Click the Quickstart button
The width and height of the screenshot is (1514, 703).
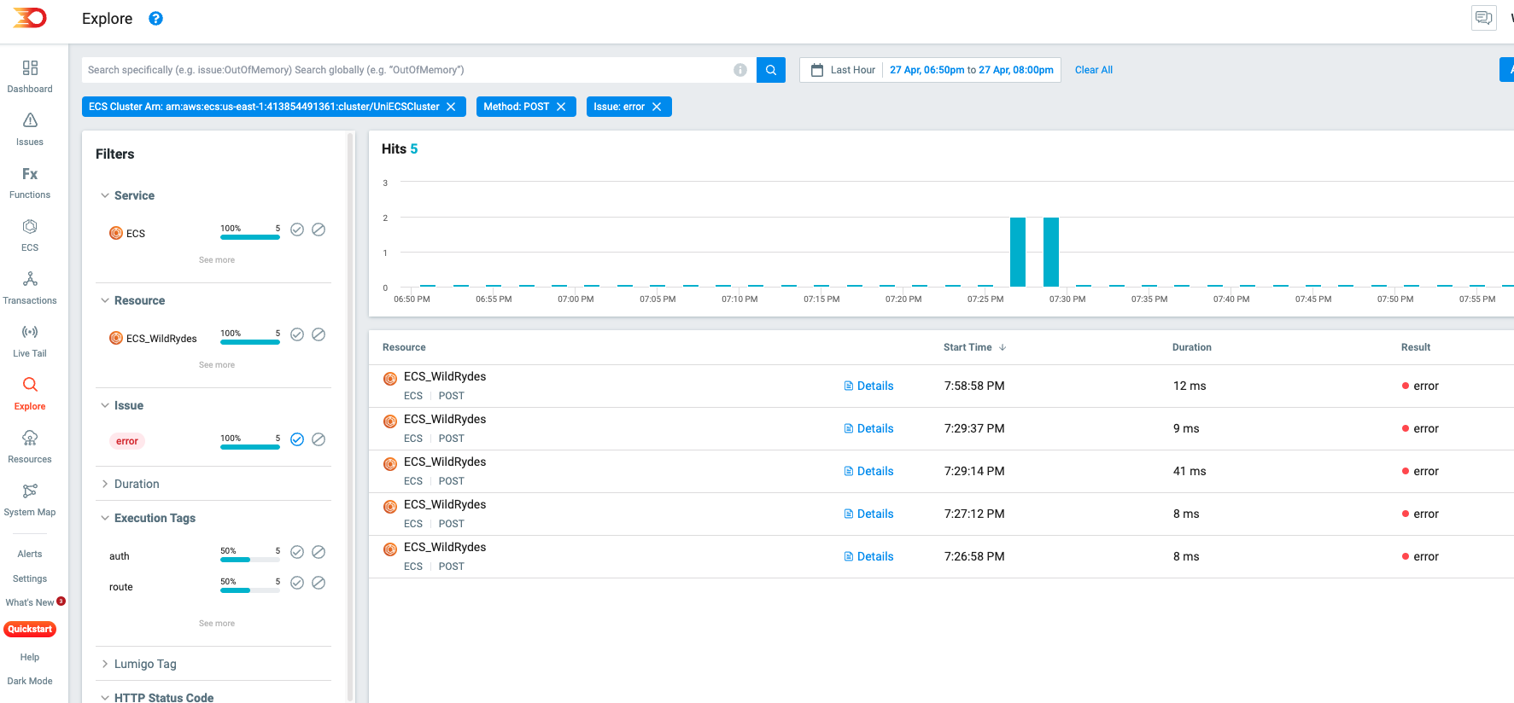click(x=30, y=629)
